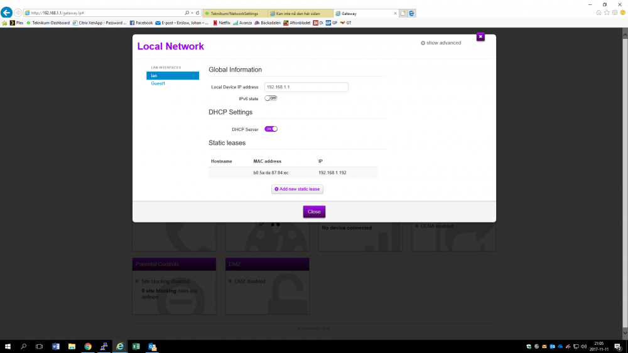Open the E-post Enslow, Johan bookmark

[x=182, y=23]
